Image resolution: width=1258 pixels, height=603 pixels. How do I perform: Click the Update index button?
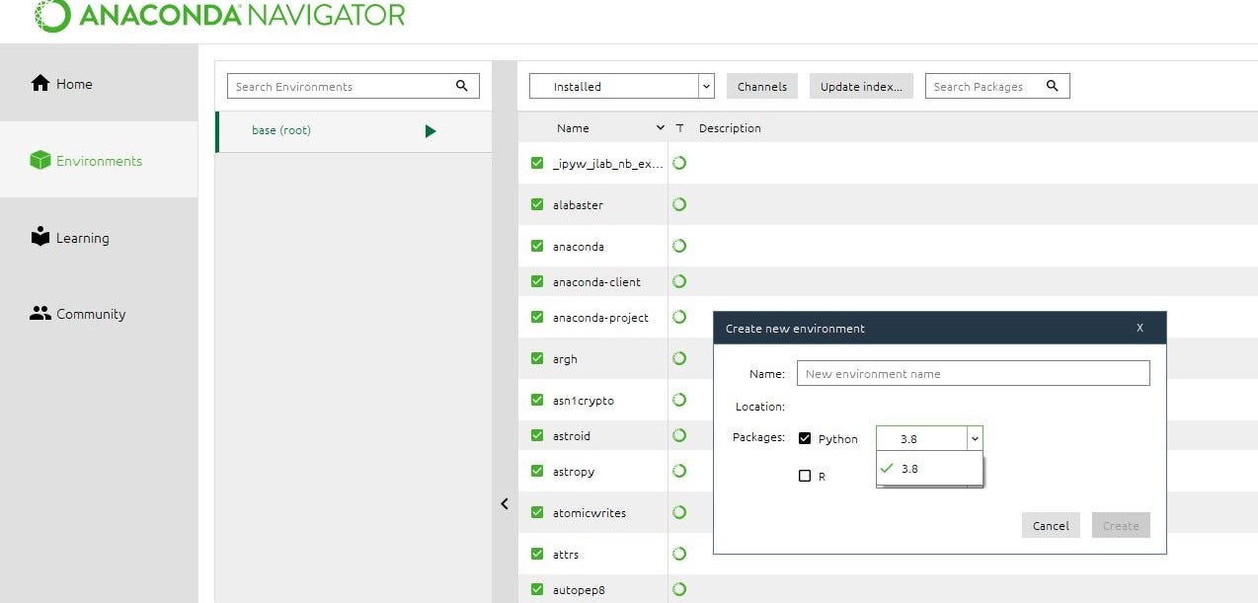click(x=861, y=86)
